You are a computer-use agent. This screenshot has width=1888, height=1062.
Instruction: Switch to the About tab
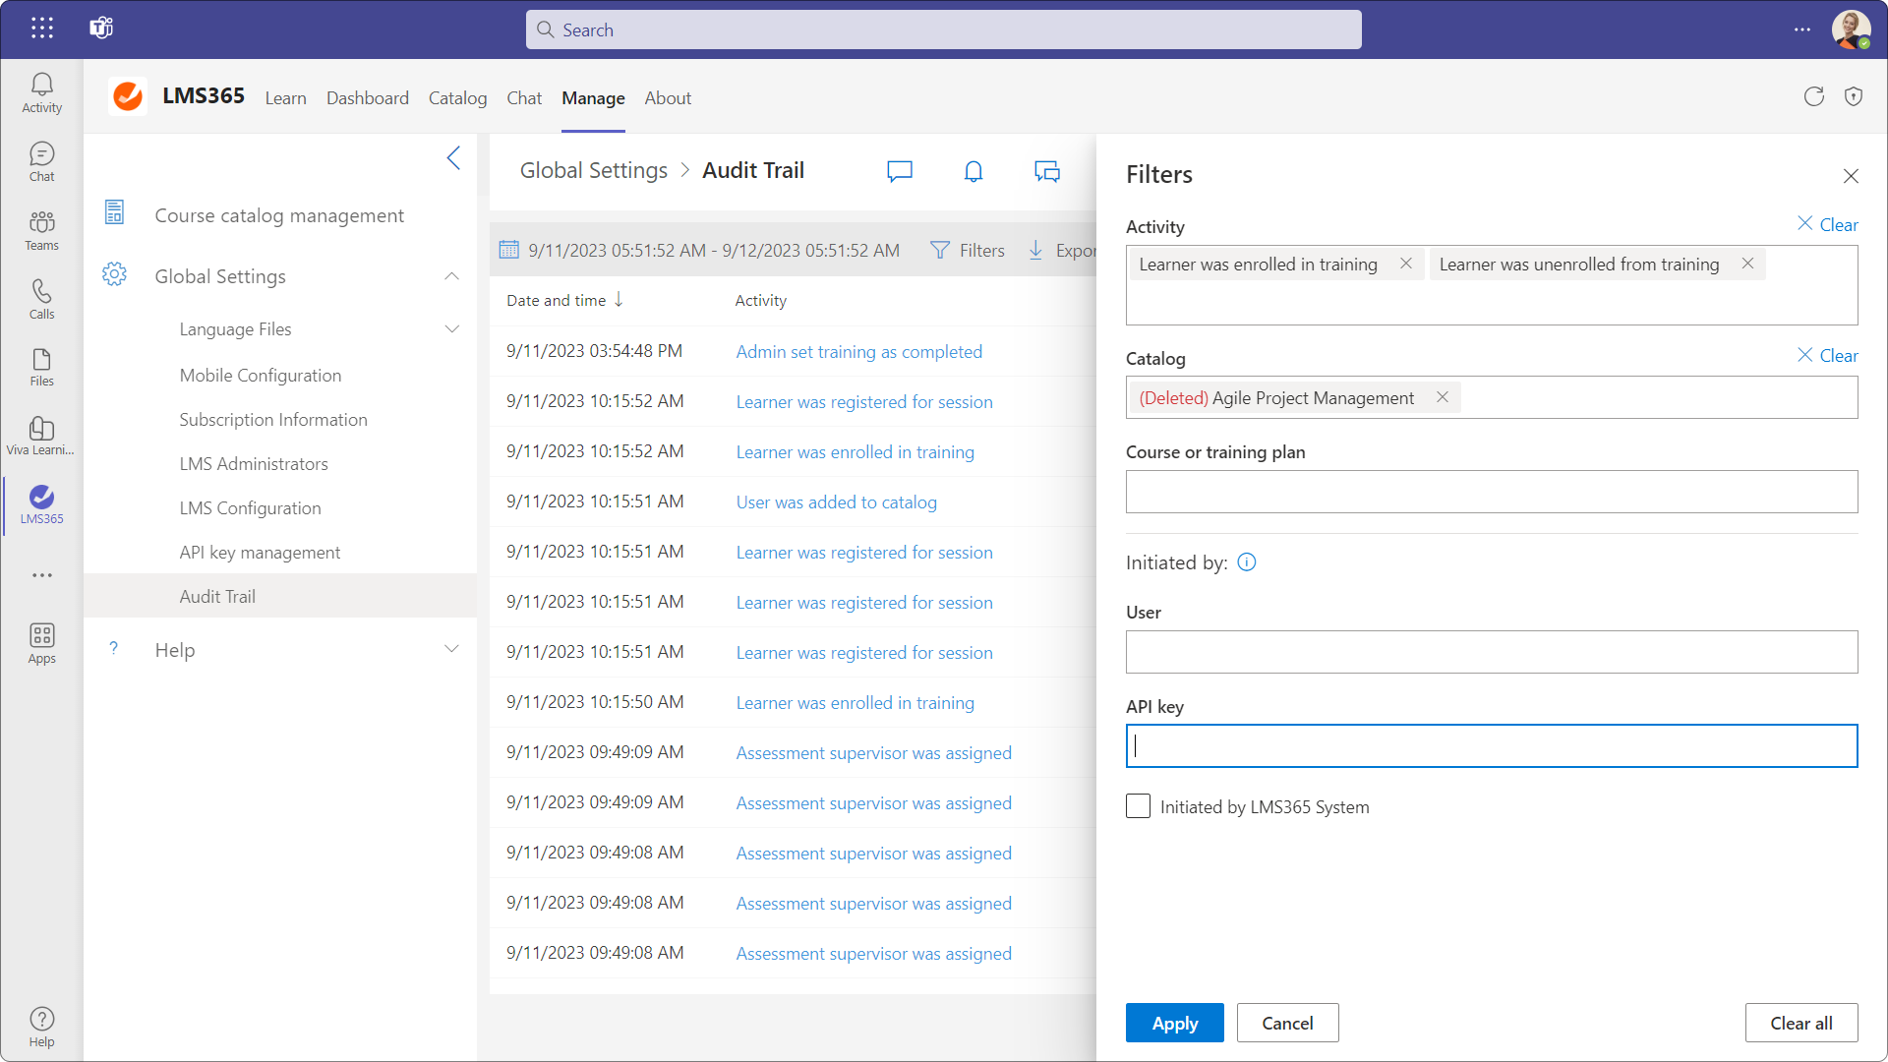pos(668,97)
